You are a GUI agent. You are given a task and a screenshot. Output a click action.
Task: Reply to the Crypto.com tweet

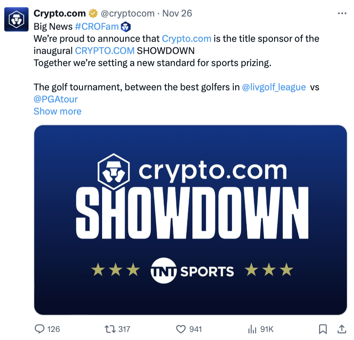[39, 330]
